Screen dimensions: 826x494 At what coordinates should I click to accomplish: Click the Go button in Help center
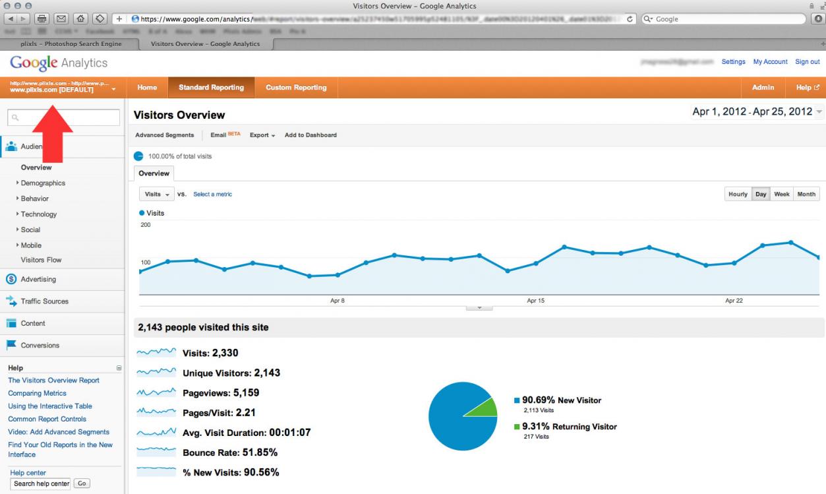coord(82,483)
